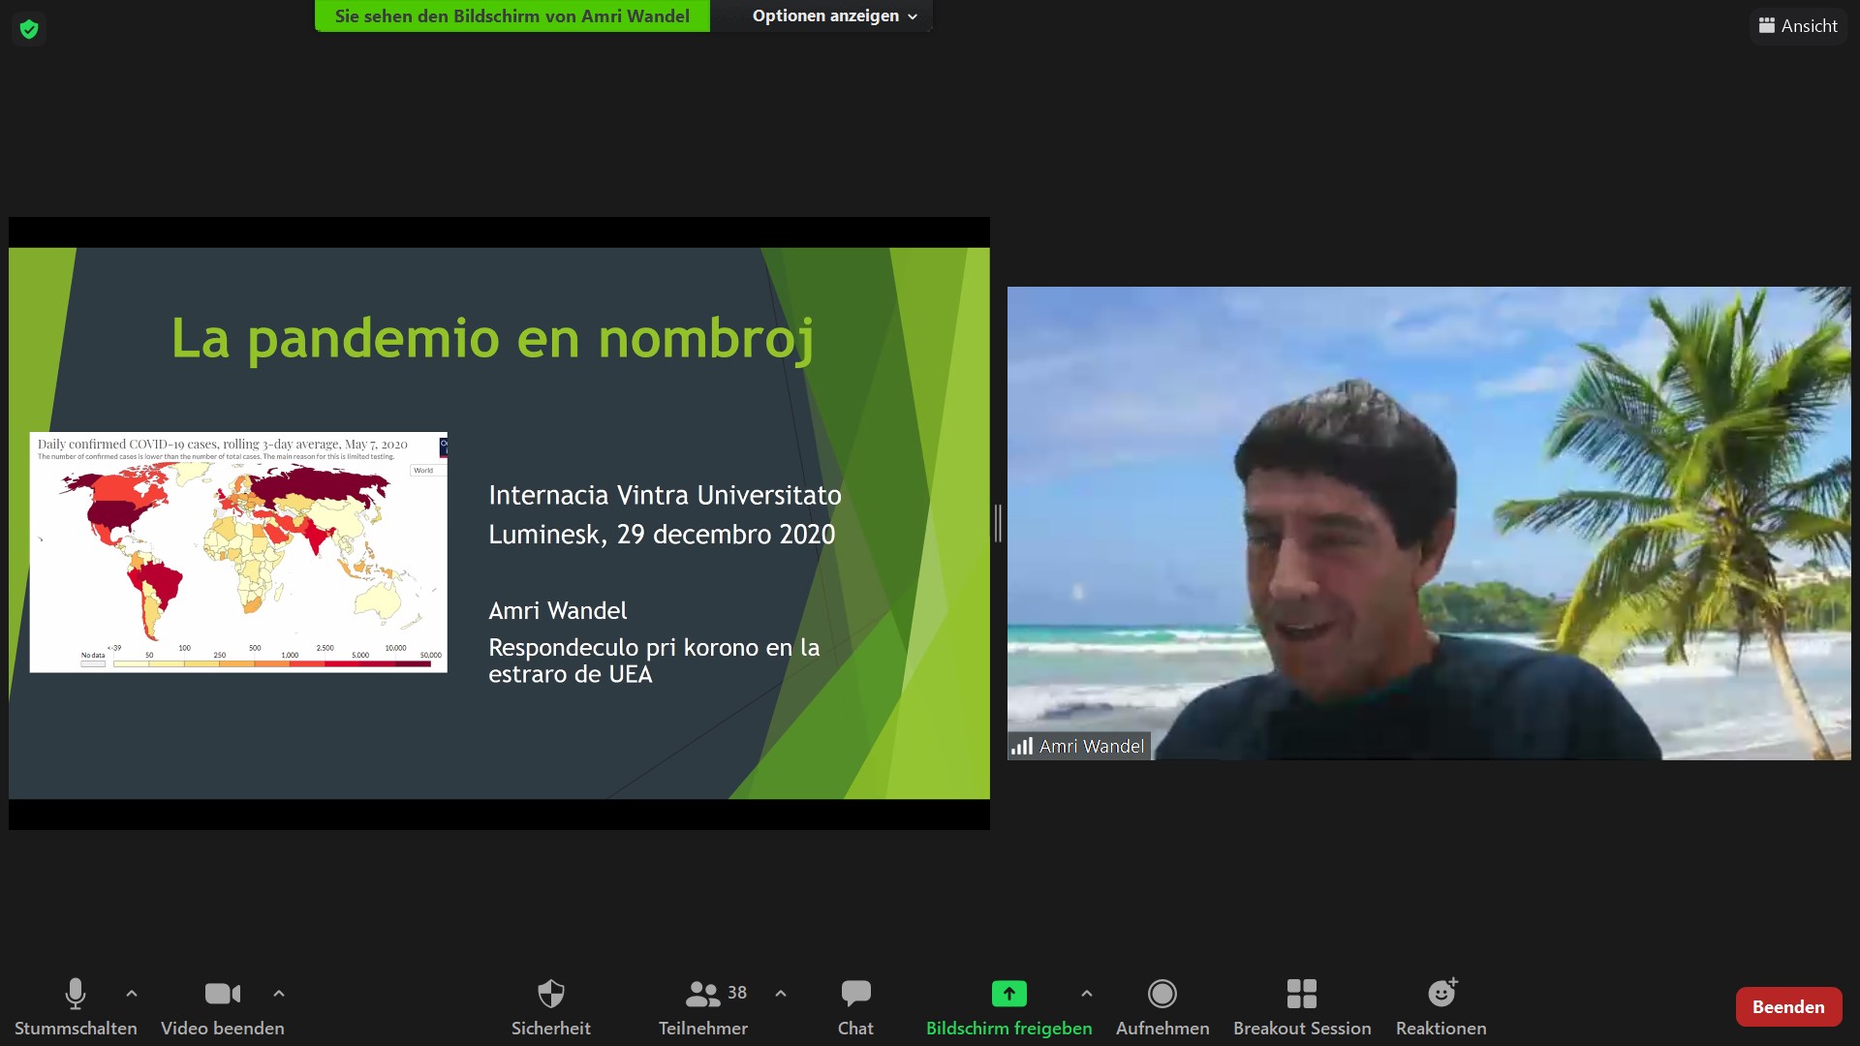Expand chevron next to Teilnehmer count

tap(781, 994)
